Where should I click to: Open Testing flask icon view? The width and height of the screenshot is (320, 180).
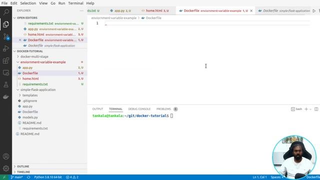[x=6, y=84]
